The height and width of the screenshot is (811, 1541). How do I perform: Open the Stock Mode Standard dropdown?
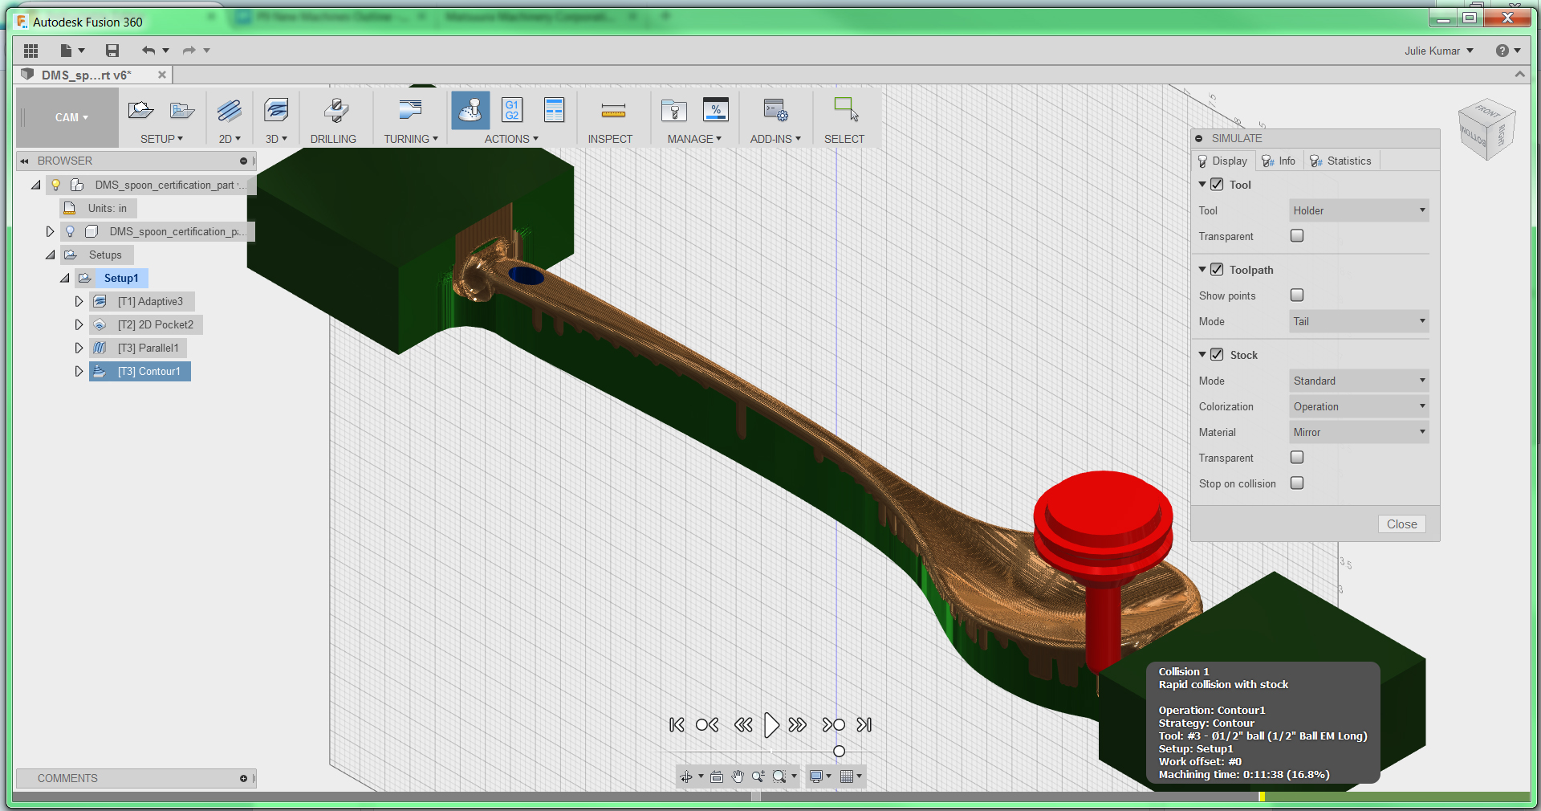click(x=1359, y=381)
